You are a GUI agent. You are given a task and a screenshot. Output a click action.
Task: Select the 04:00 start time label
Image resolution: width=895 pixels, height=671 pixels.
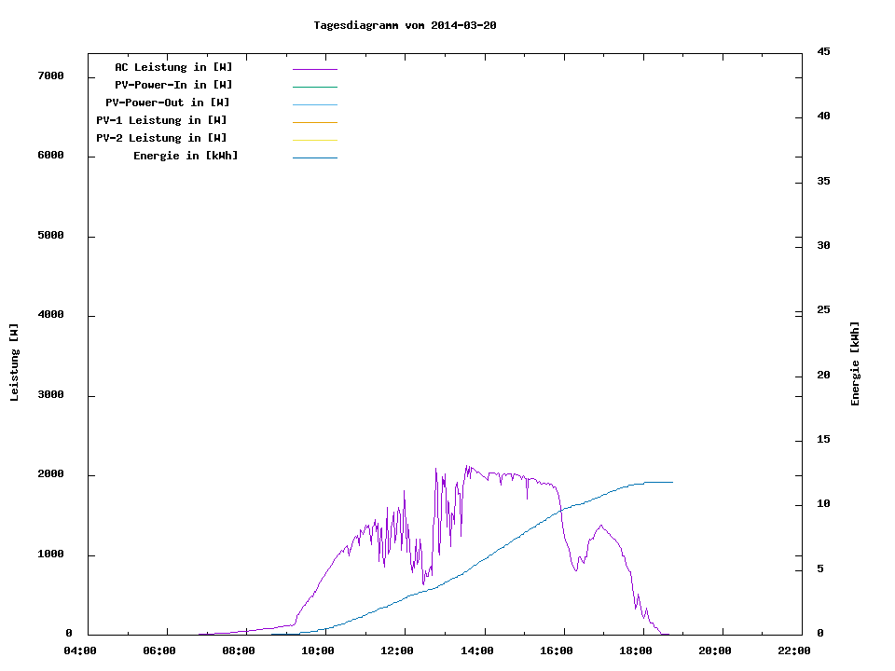pyautogui.click(x=80, y=650)
